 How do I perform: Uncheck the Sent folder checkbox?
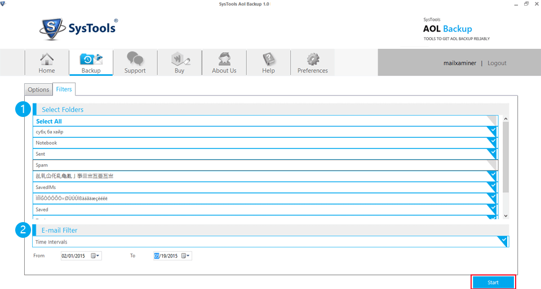[493, 153]
